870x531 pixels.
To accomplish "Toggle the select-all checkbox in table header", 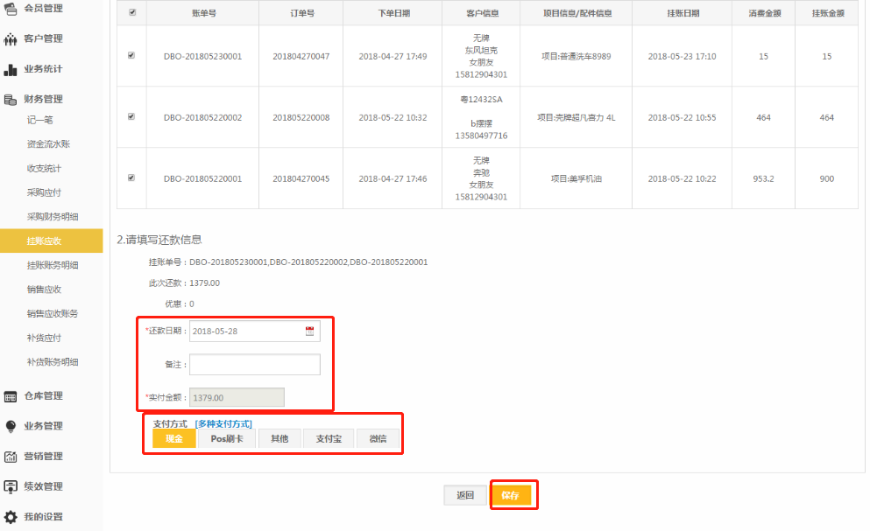I will (x=132, y=13).
